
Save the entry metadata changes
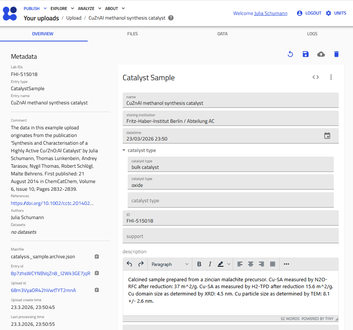305,54
